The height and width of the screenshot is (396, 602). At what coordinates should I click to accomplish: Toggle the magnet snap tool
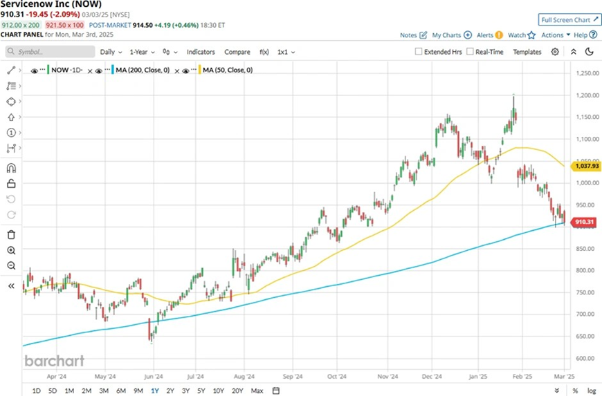[11, 168]
